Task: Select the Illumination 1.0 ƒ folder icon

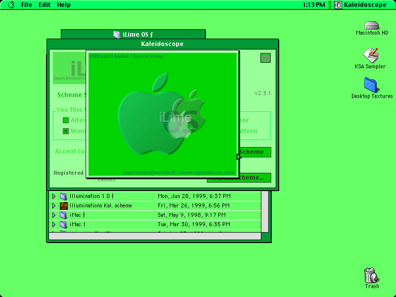Action: [63, 196]
